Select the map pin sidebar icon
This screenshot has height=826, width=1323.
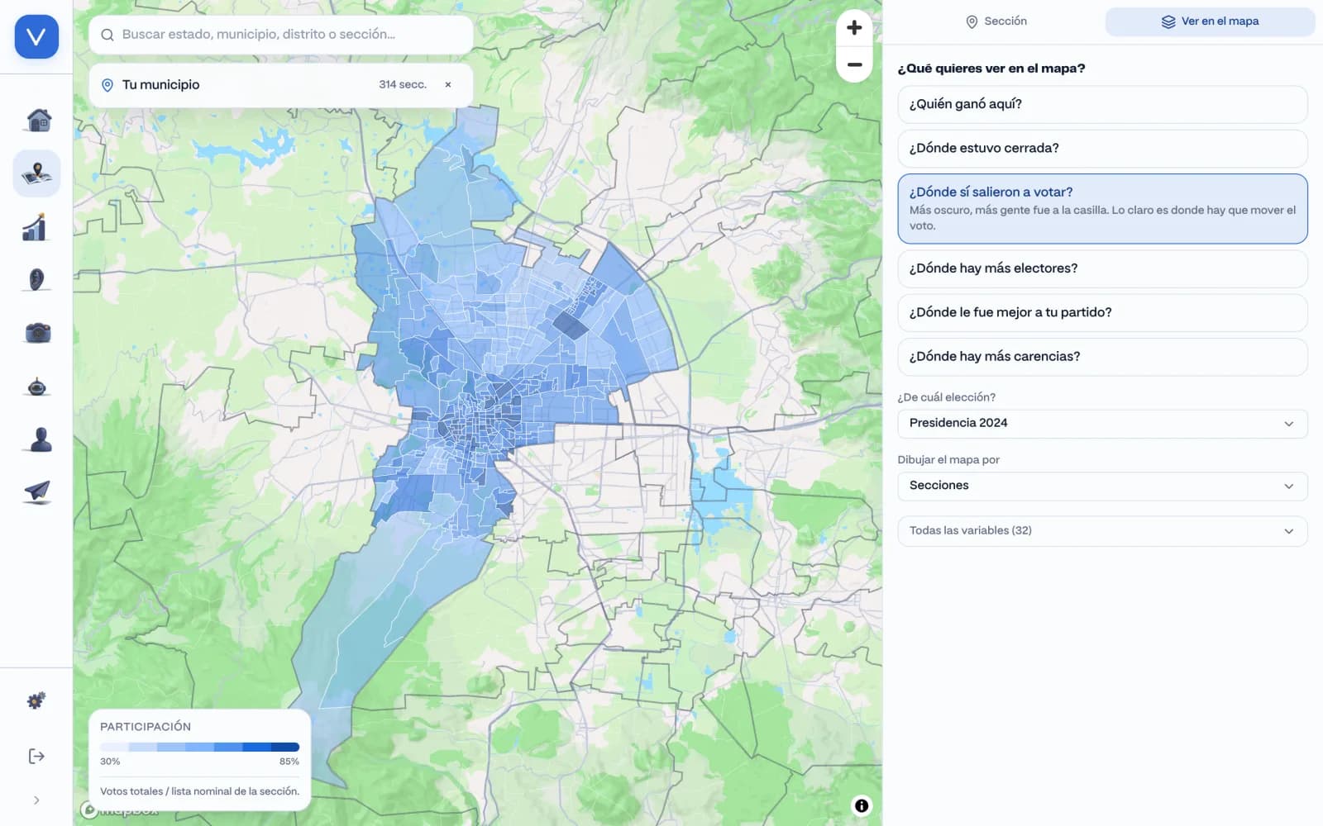37,173
